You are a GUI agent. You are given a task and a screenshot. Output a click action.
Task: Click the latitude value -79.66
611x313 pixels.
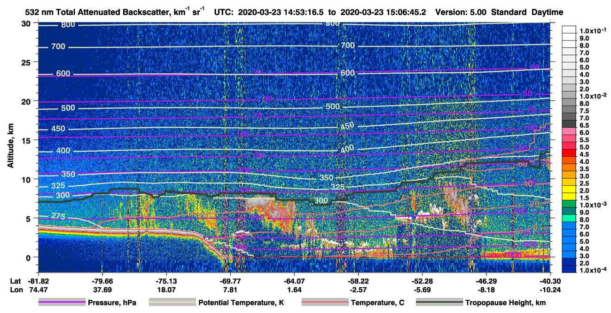pos(102,281)
